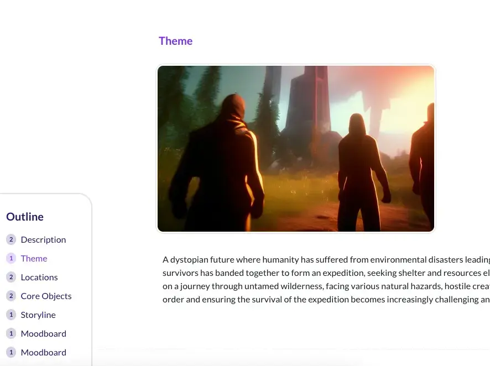Go to Core Objects in the outline
Viewport: 490px width, 366px height.
(x=46, y=296)
